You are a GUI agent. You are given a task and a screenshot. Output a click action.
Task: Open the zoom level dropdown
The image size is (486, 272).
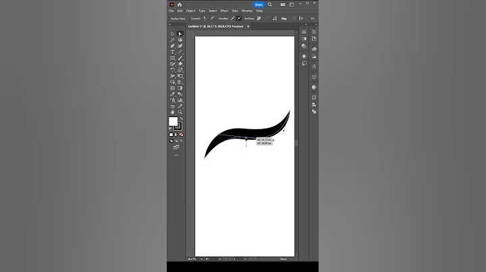pyautogui.click(x=201, y=259)
